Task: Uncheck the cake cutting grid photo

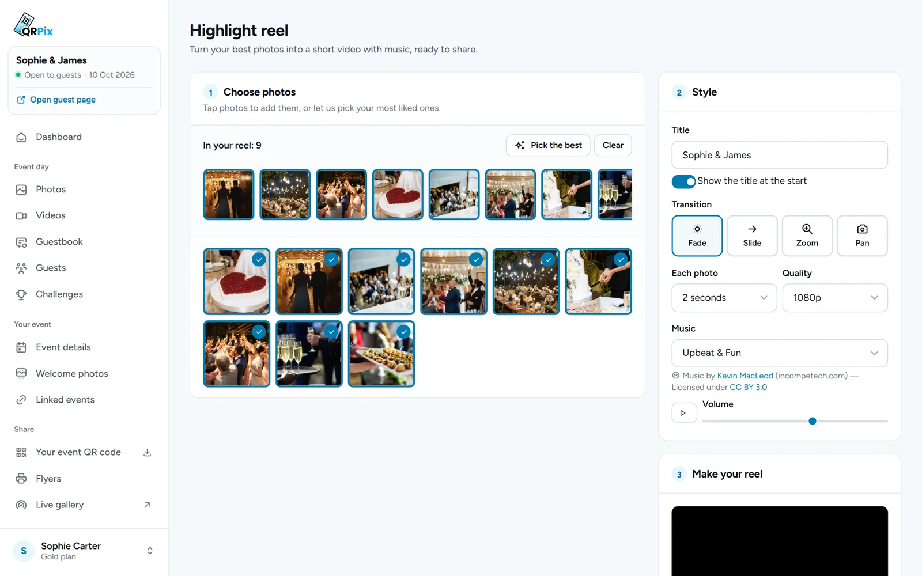Action: pos(599,282)
